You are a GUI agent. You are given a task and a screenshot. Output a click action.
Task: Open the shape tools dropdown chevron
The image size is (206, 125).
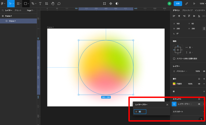point(28,4)
